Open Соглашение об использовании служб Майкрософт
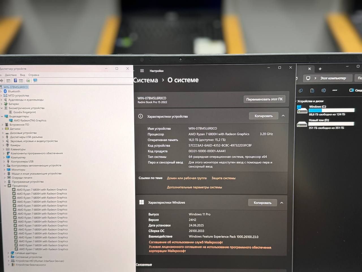Image resolution: width=362 pixels, height=272 pixels. [x=186, y=242]
